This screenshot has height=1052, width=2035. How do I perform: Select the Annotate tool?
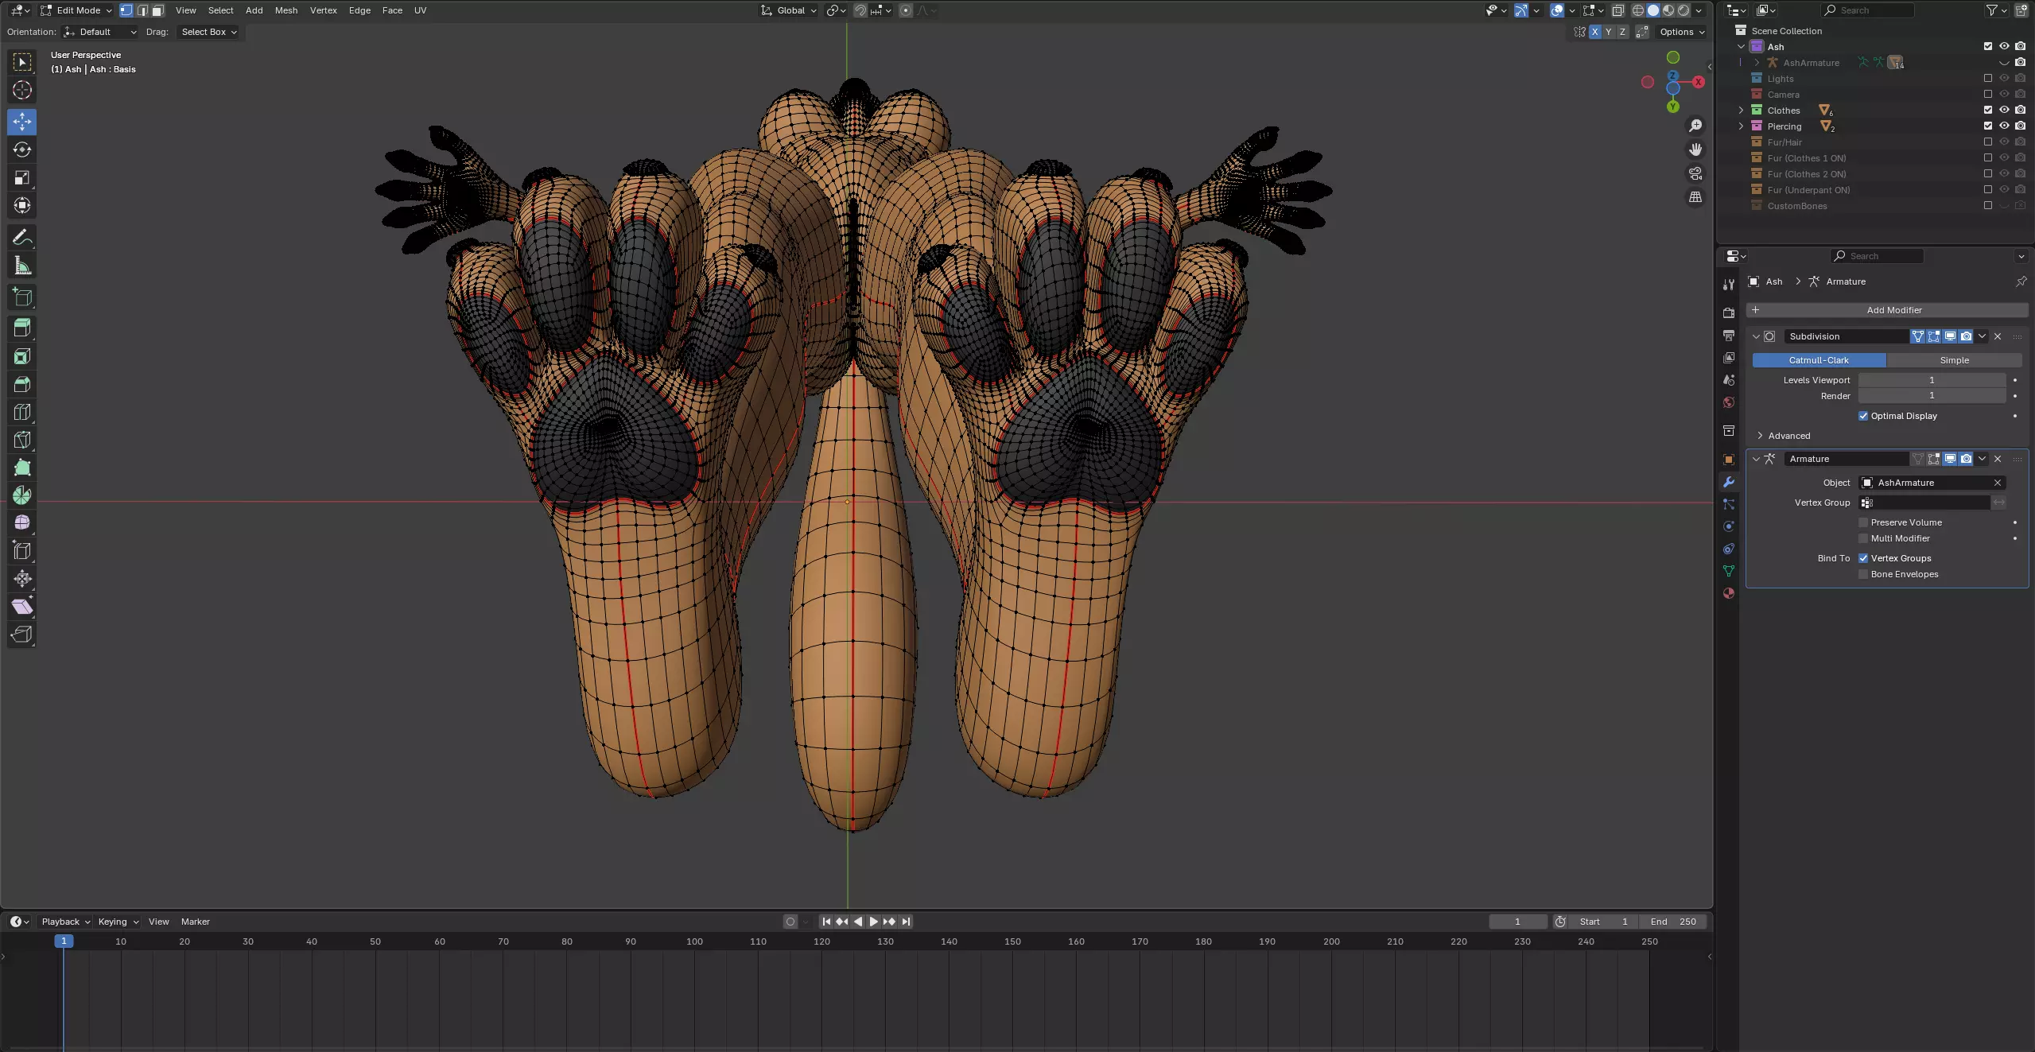pos(22,238)
